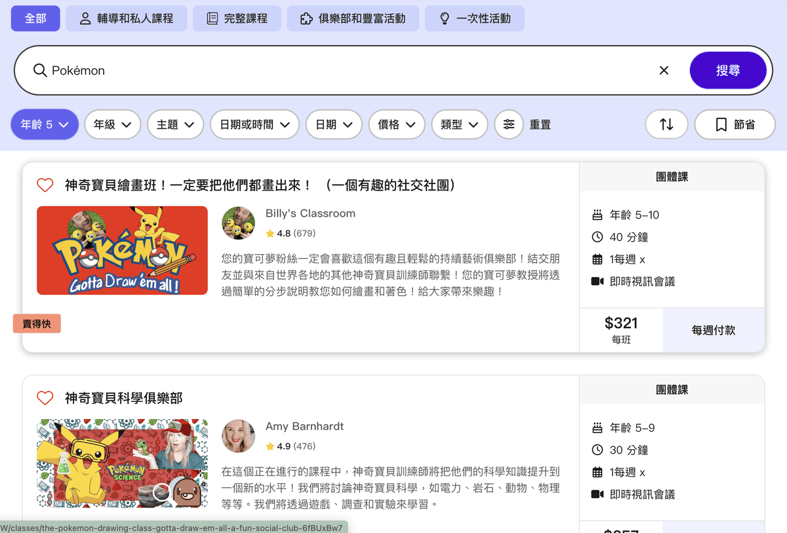The height and width of the screenshot is (533, 787).
Task: Click the 4.9 (476) star rating
Action: 291,446
